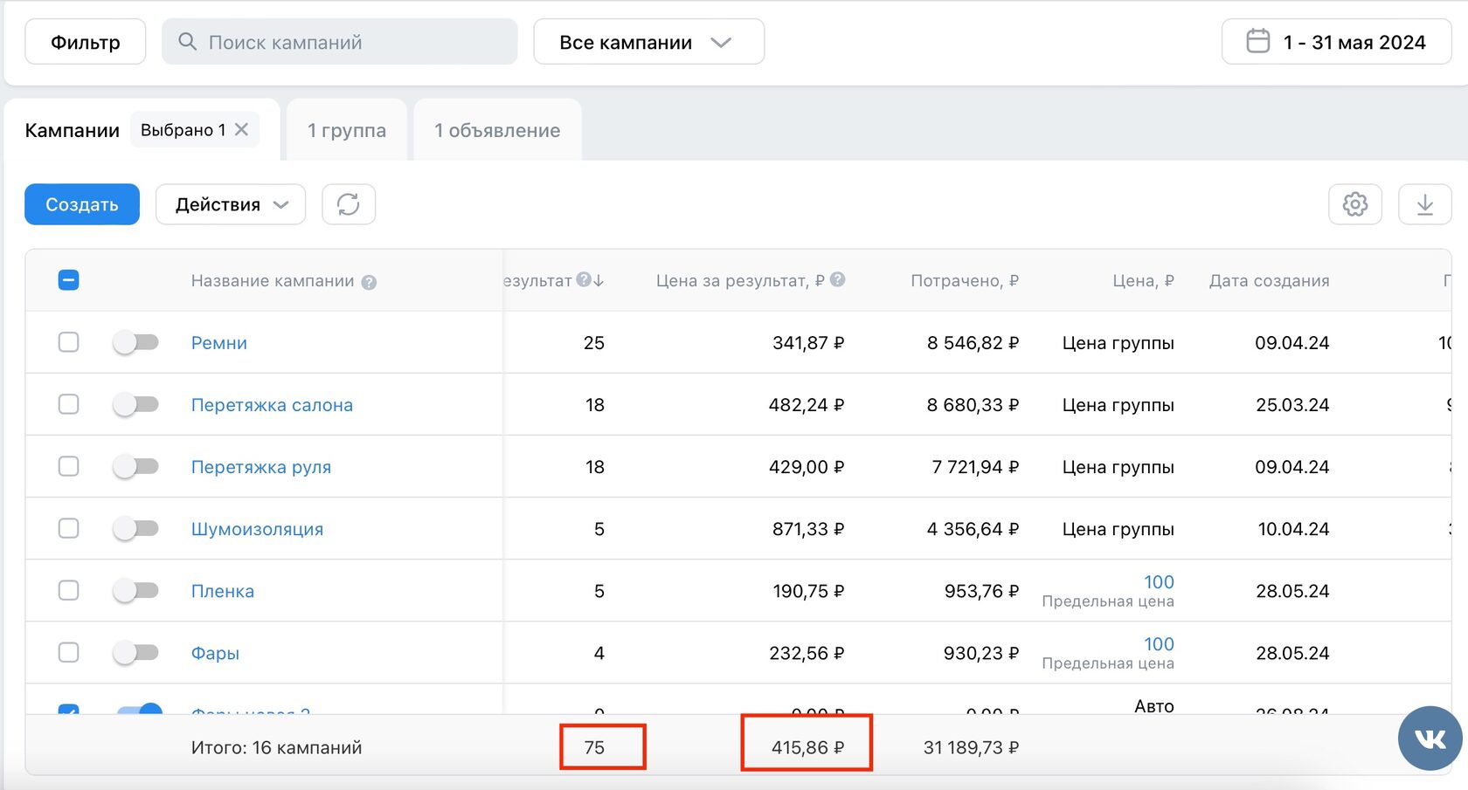The image size is (1468, 790).
Task: Check the Перетяжка салона checkbox
Action: coord(68,404)
